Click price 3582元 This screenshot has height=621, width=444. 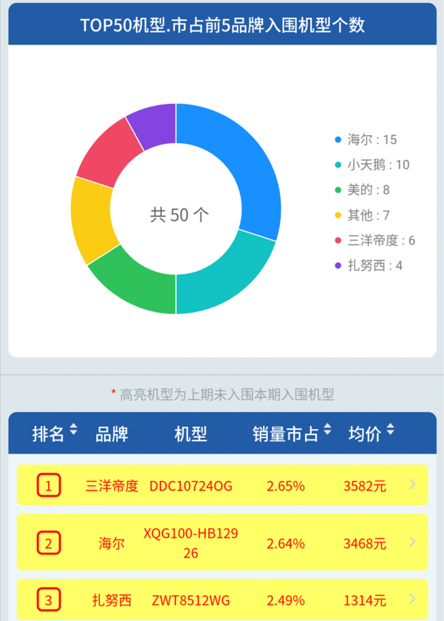tap(365, 486)
